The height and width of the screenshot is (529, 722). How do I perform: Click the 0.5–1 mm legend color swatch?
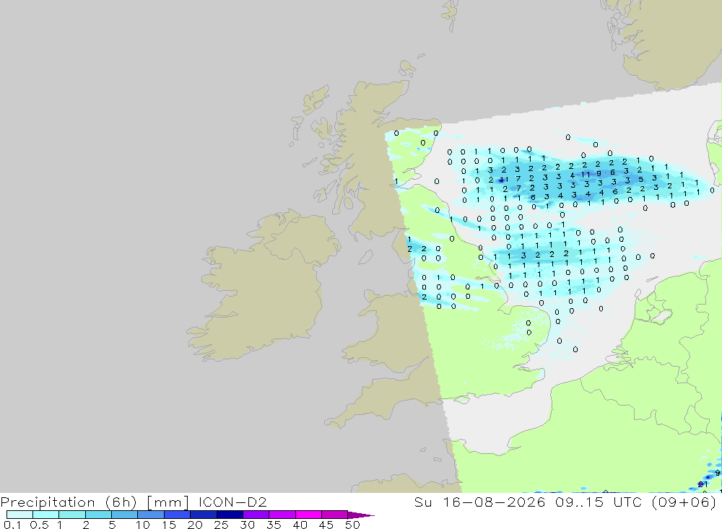[45, 515]
